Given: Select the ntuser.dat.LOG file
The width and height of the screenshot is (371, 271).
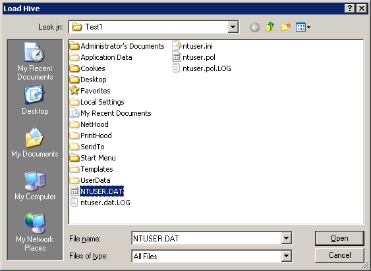Looking at the screenshot, I should click(100, 203).
